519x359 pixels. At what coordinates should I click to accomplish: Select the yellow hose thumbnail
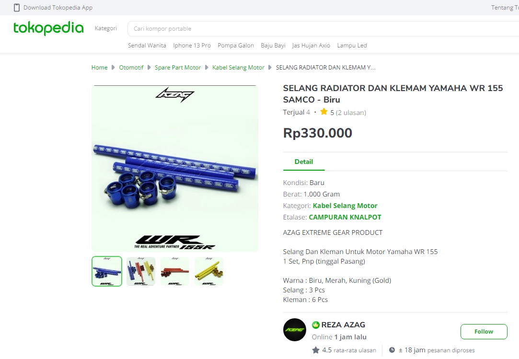point(209,271)
